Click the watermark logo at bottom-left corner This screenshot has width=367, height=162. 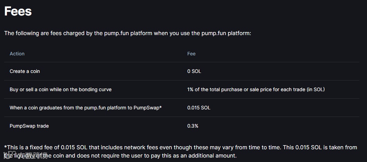pyautogui.click(x=25, y=155)
